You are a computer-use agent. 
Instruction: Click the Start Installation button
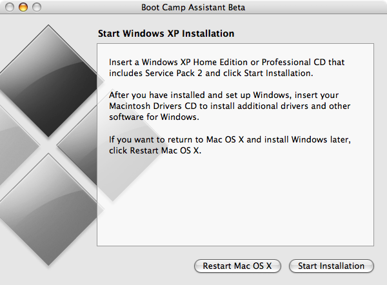click(x=332, y=266)
